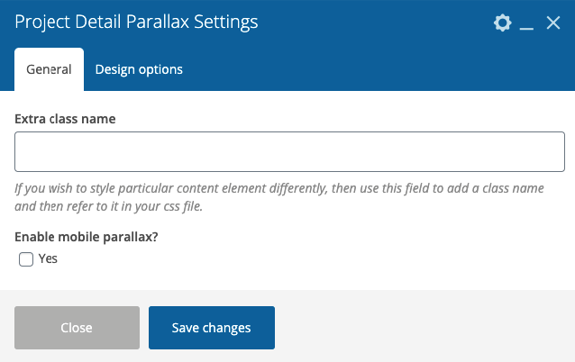Click the Project Detail Parallax Settings title
The image size is (575, 362).
click(136, 22)
